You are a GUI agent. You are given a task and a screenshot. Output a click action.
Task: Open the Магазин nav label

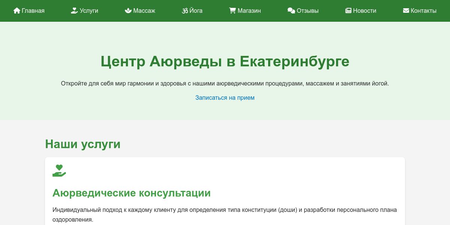click(x=249, y=11)
